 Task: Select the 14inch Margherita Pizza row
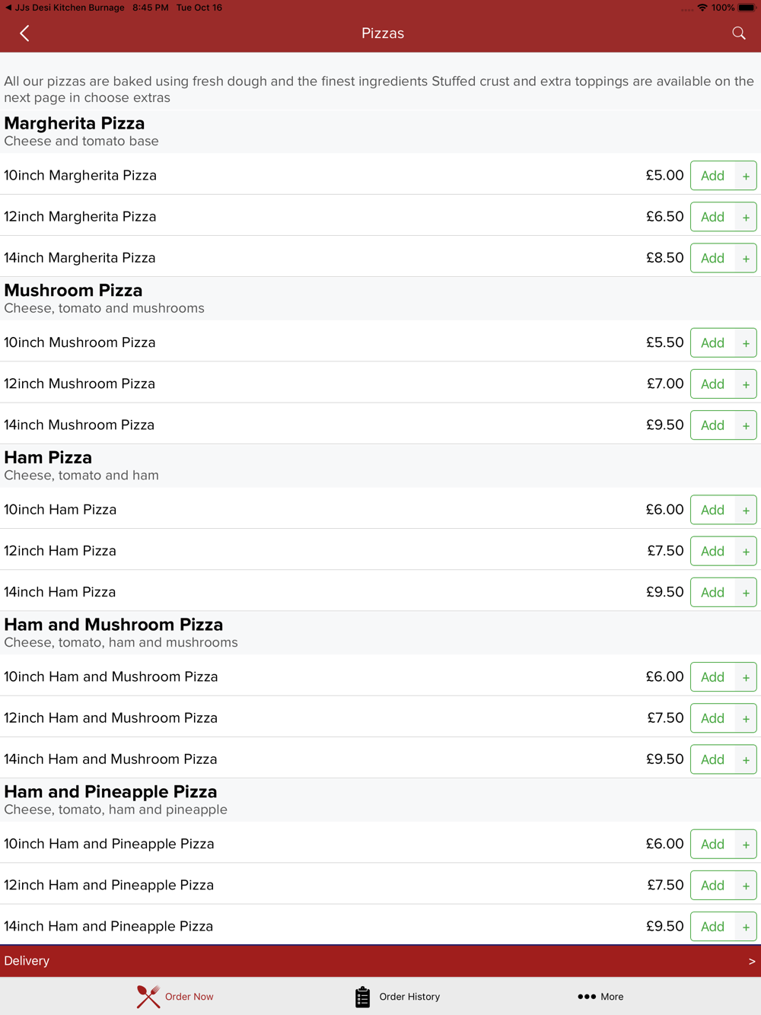click(304, 258)
